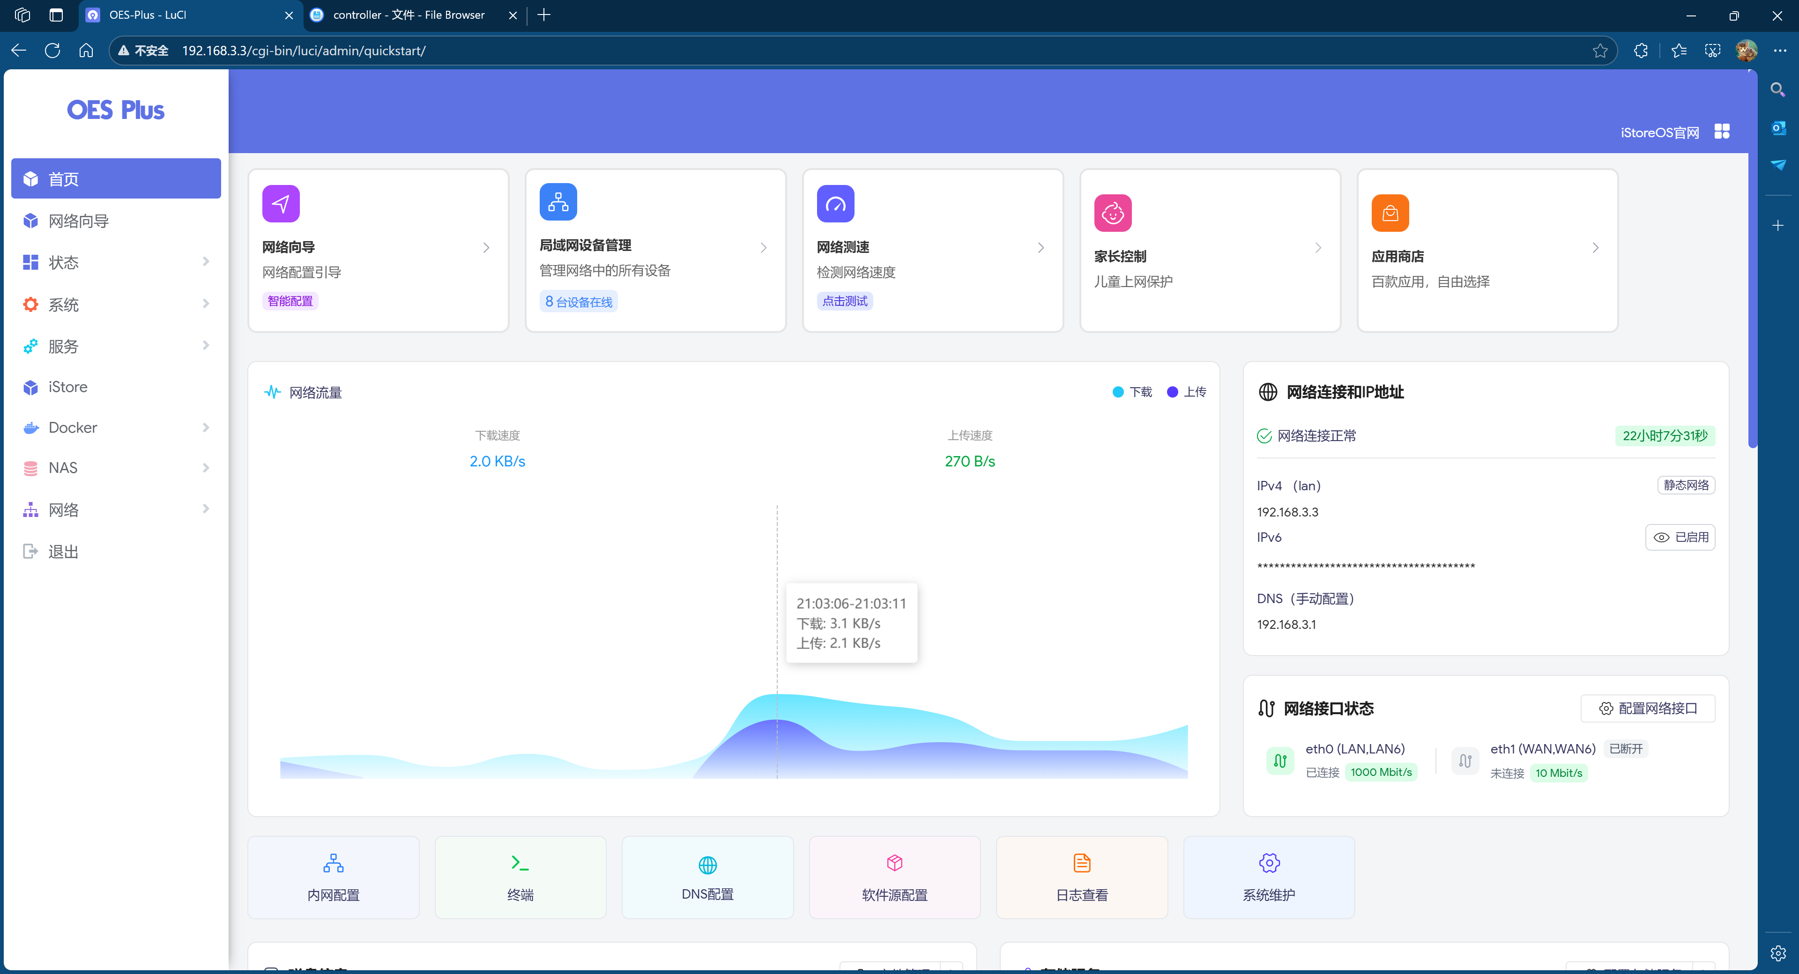Image resolution: width=1799 pixels, height=974 pixels.
Task: Toggle IPv6 address visibility 已启用 eye button
Action: click(x=1680, y=537)
